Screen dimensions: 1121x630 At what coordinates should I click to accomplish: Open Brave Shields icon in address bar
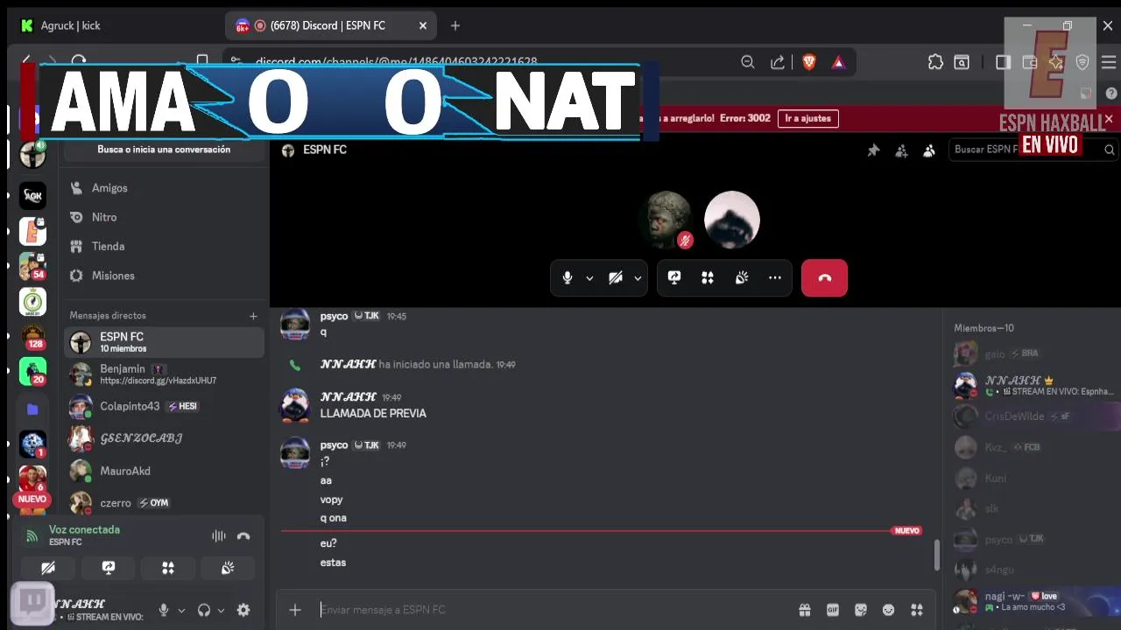[809, 62]
